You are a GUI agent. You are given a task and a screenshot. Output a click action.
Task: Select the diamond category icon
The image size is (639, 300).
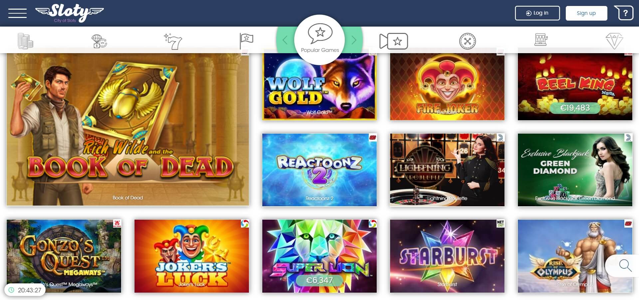coord(614,41)
